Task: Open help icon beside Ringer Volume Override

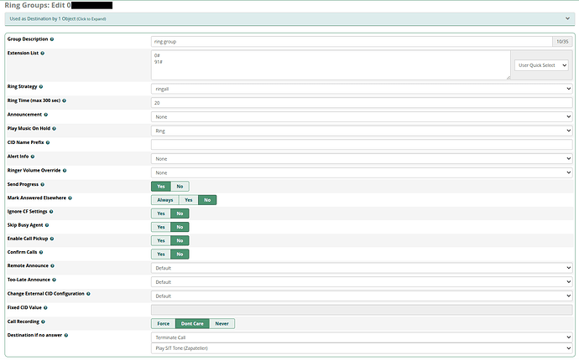Action: [65, 171]
